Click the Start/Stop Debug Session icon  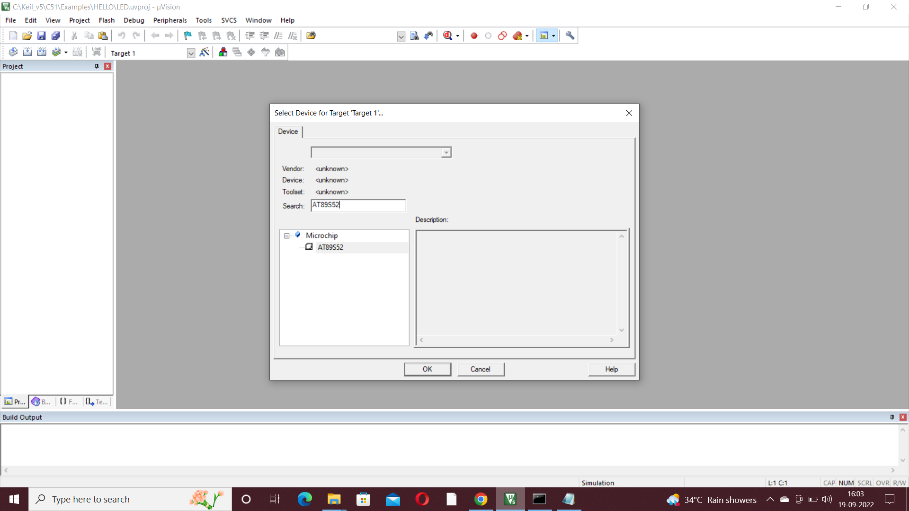[x=447, y=35]
